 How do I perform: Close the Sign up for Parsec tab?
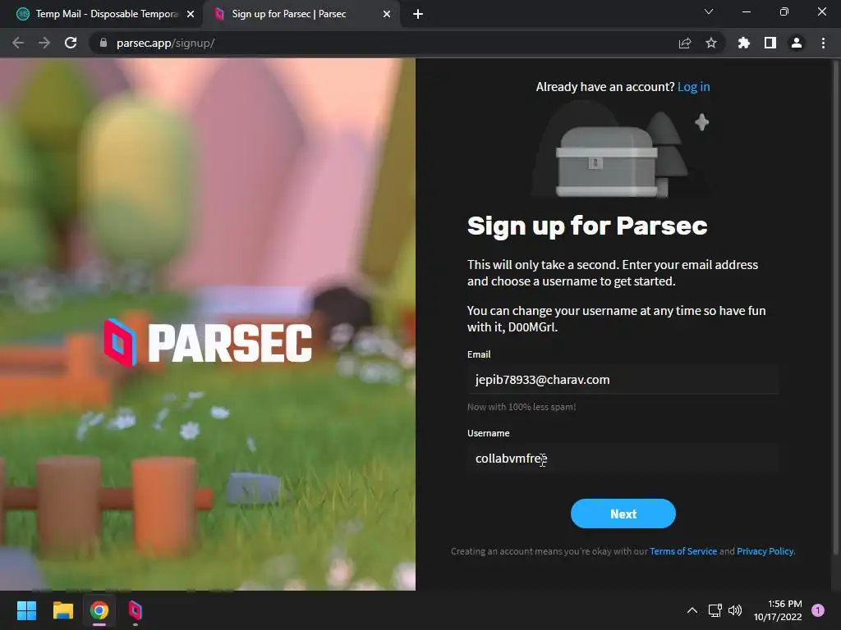(x=387, y=14)
